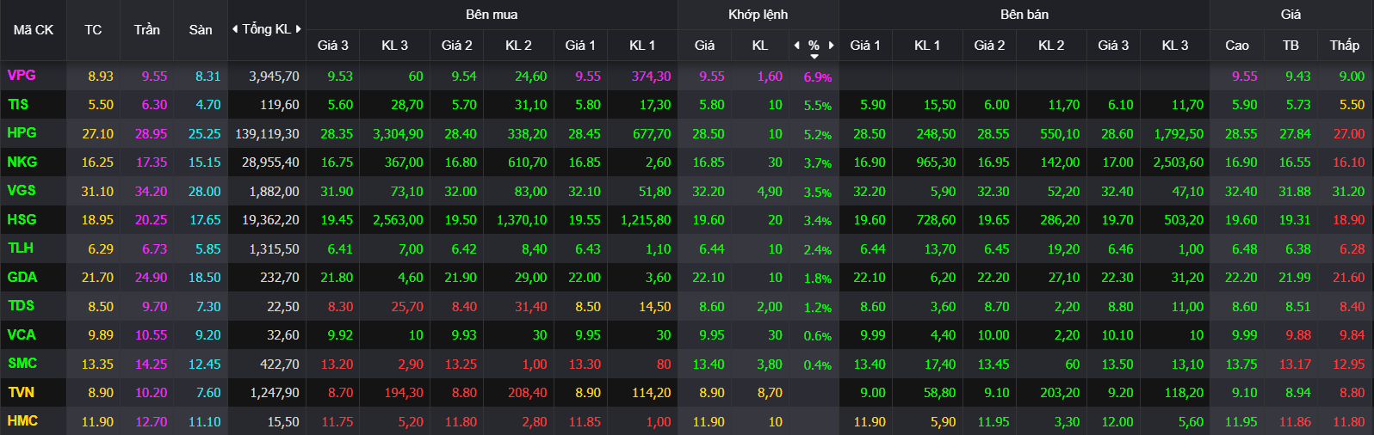Screen dimensions: 1374x435
Task: Click TVN buy volume 194,30
Action: tap(404, 393)
